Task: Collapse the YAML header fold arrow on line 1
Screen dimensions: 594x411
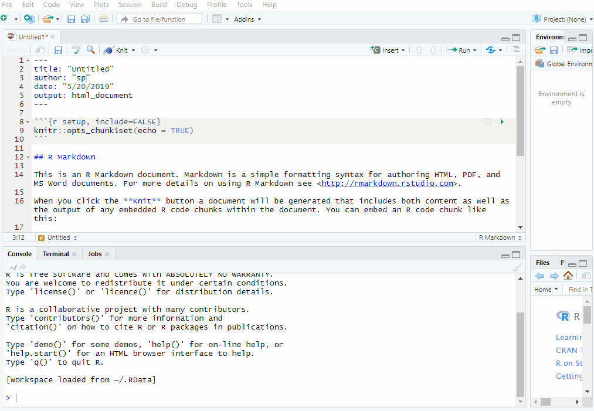Action: click(x=28, y=60)
